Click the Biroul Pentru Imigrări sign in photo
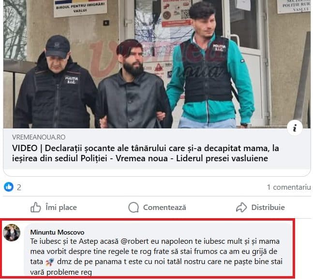The image size is (313, 279). [80, 8]
